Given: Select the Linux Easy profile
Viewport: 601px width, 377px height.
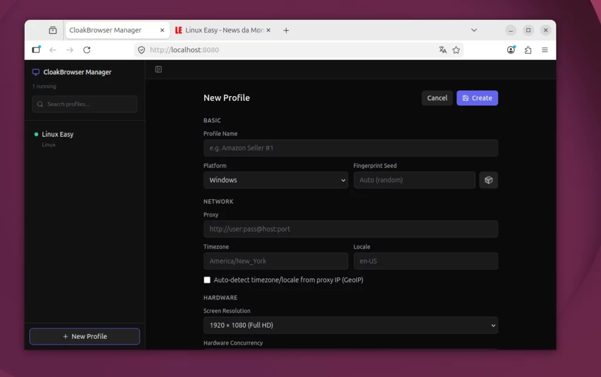Looking at the screenshot, I should point(85,139).
